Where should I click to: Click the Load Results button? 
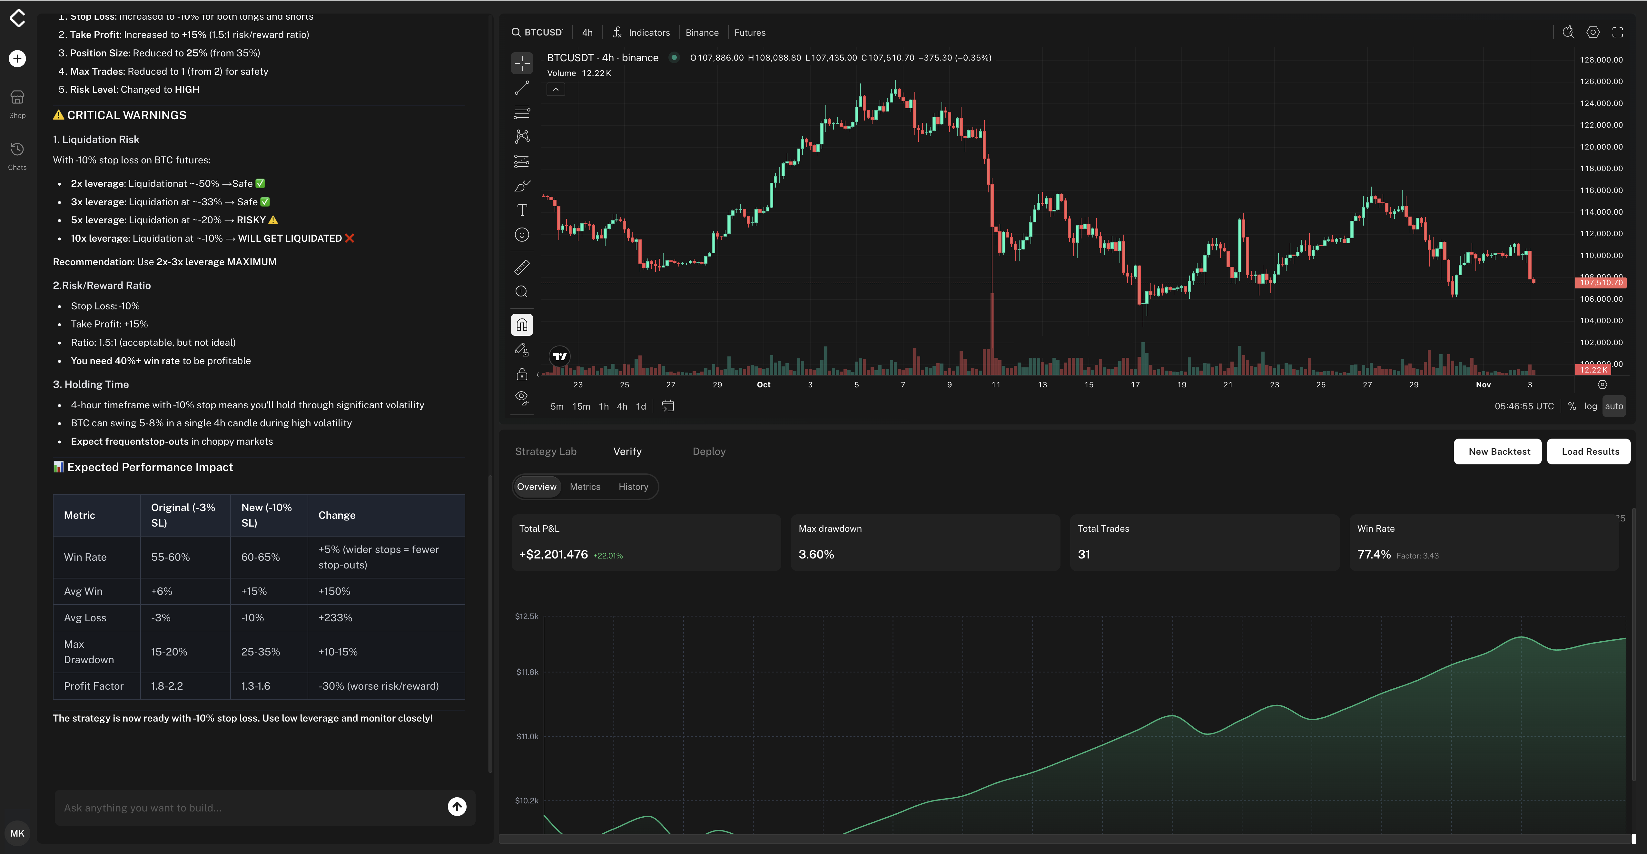1590,451
